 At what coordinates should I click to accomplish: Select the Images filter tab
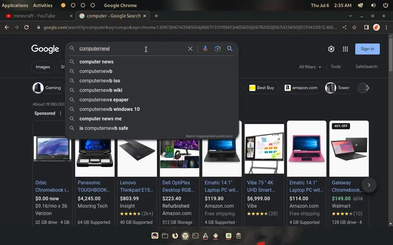[43, 67]
